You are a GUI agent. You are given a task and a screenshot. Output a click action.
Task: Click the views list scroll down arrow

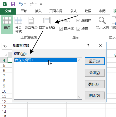pos(79,97)
